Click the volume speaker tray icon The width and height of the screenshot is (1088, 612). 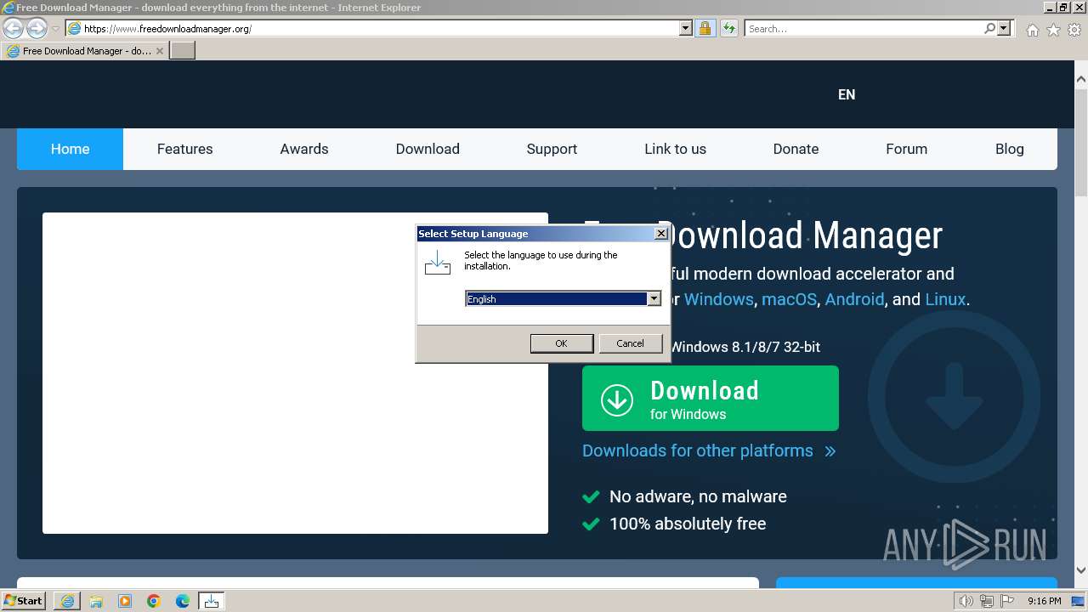[966, 601]
